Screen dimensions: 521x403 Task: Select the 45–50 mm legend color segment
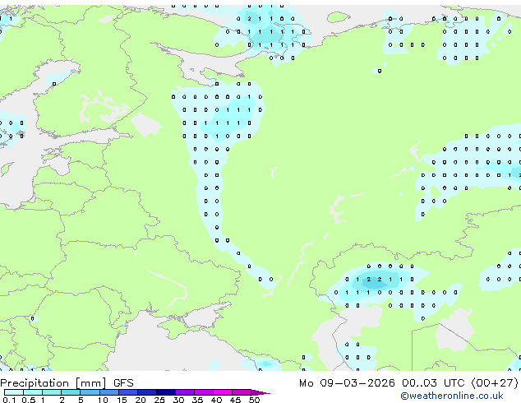click(x=242, y=392)
